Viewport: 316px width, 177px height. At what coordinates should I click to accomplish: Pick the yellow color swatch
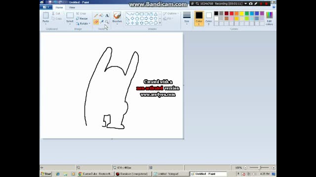pos(241,14)
